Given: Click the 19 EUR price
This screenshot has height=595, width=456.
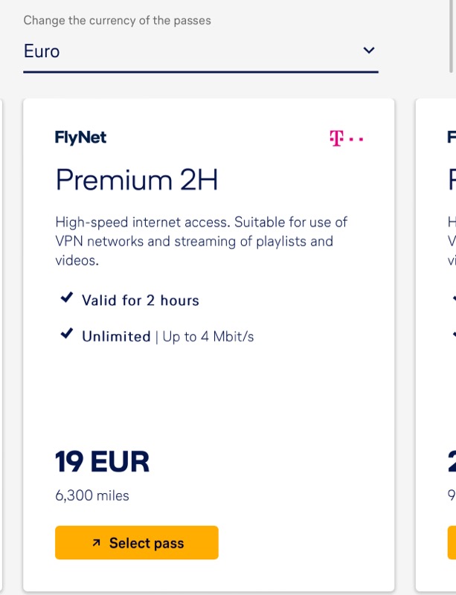Looking at the screenshot, I should point(102,462).
